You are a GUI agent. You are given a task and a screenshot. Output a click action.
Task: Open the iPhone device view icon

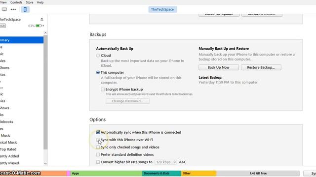tap(25, 9)
